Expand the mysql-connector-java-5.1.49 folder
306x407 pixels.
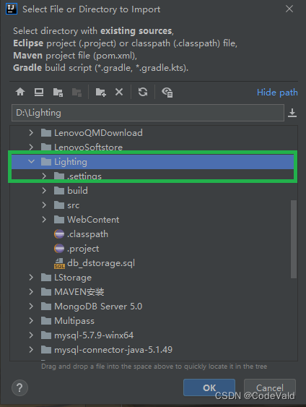(x=31, y=350)
